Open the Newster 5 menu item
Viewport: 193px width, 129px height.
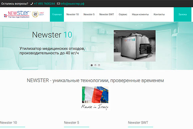[x=89, y=14]
